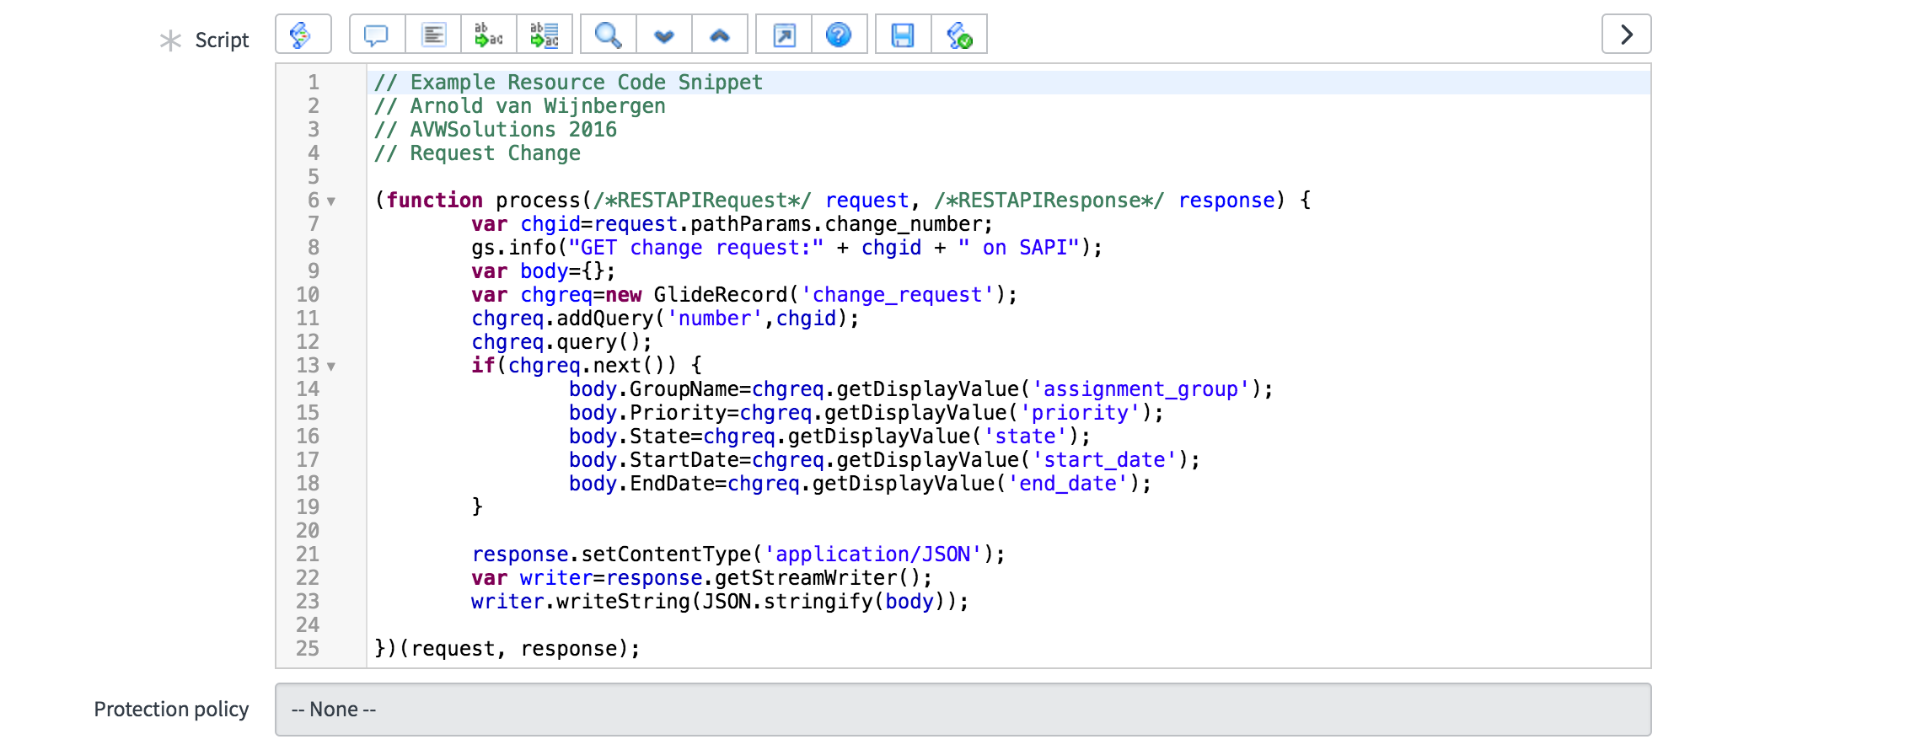The height and width of the screenshot is (750, 1910).
Task: Open editor help with the question mark
Action: click(x=839, y=35)
